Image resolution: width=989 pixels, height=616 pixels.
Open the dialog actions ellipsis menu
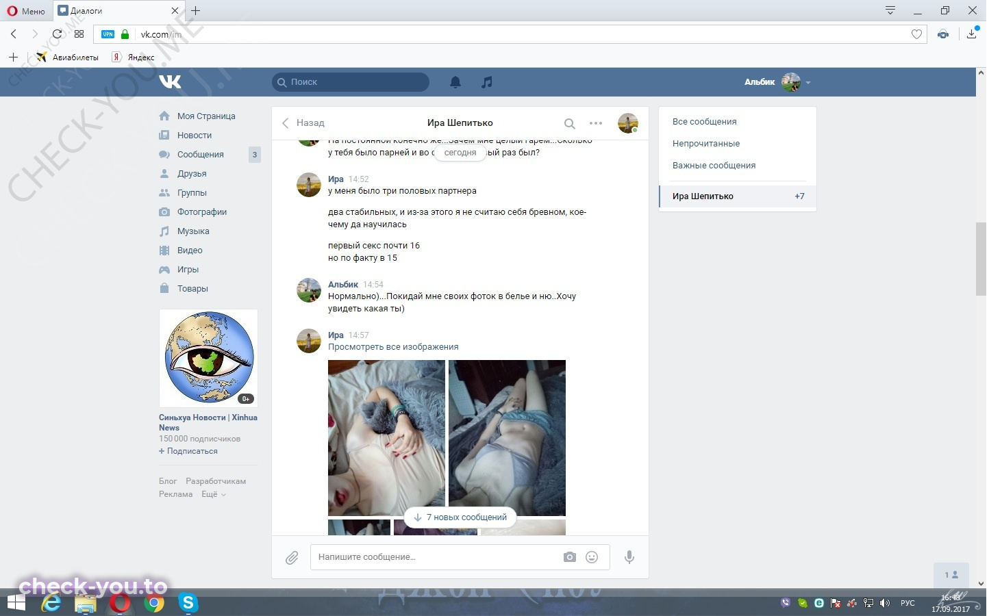(x=596, y=123)
